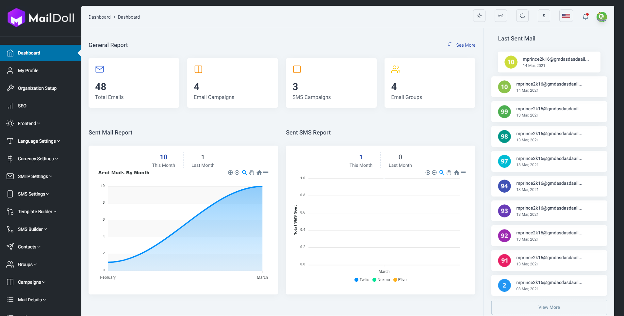Select selection zoom tool on Sent Mails chart

pyautogui.click(x=244, y=173)
